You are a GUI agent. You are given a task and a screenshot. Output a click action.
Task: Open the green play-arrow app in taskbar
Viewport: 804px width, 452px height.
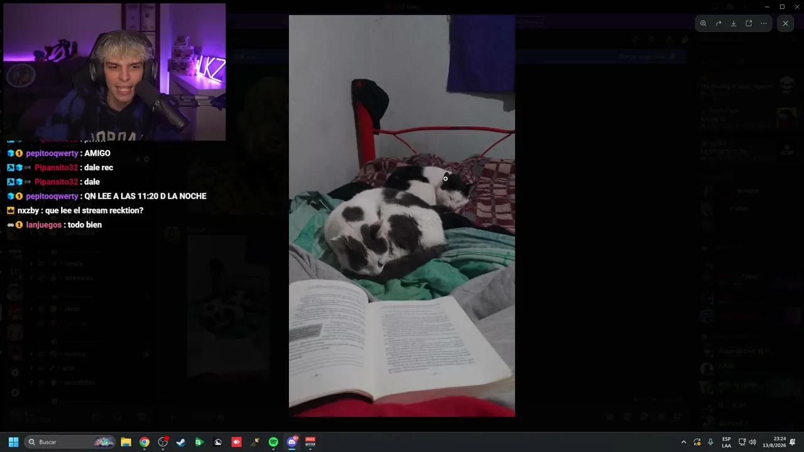200,442
